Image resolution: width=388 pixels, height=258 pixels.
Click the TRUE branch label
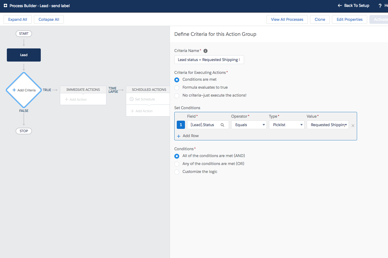point(47,90)
